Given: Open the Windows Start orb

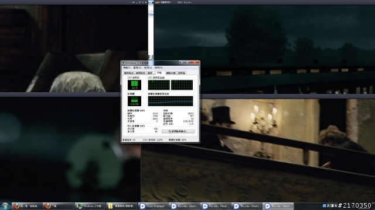Looking at the screenshot, I should pos(5,206).
